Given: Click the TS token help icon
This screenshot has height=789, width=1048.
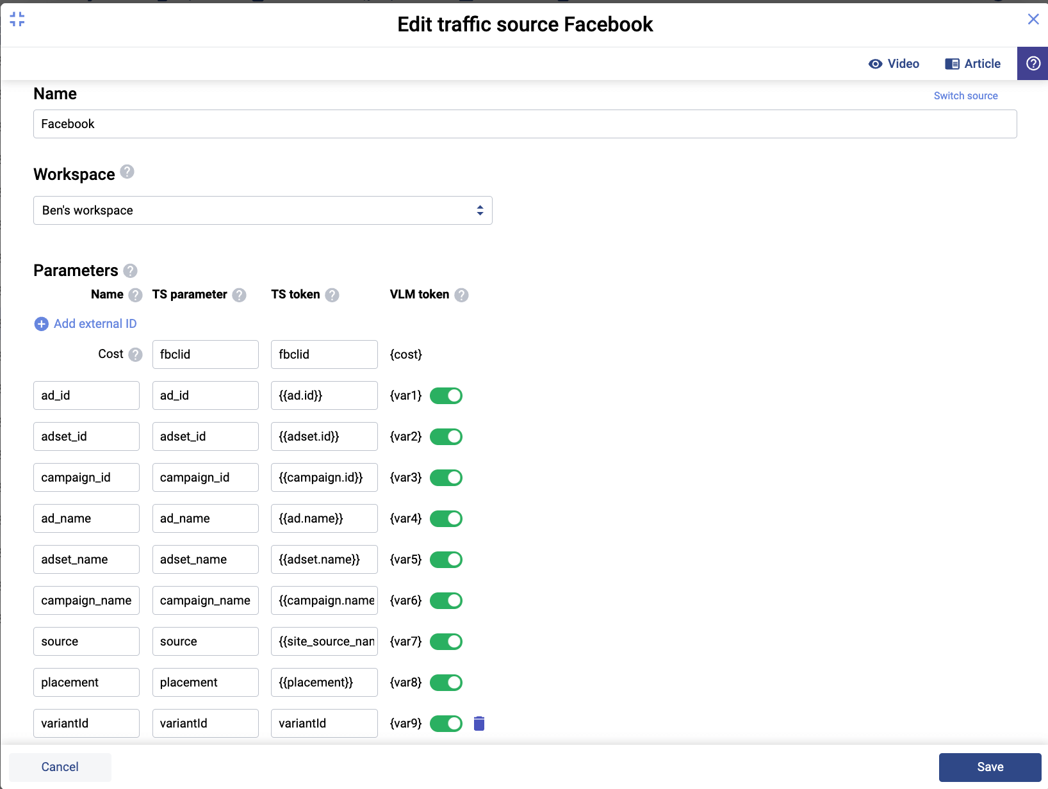Looking at the screenshot, I should (332, 295).
